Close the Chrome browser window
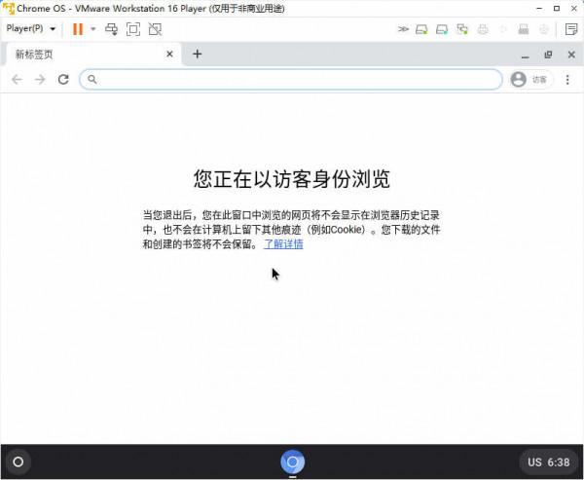 coord(571,55)
